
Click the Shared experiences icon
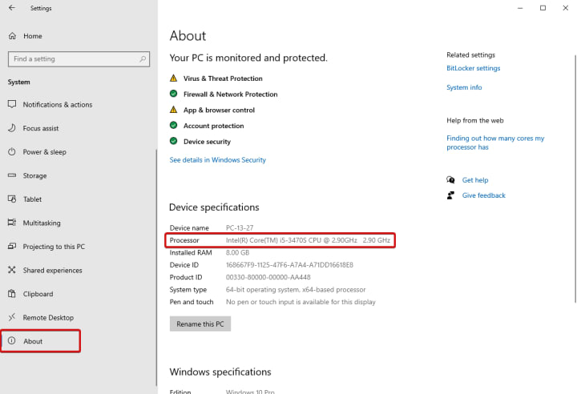click(12, 270)
